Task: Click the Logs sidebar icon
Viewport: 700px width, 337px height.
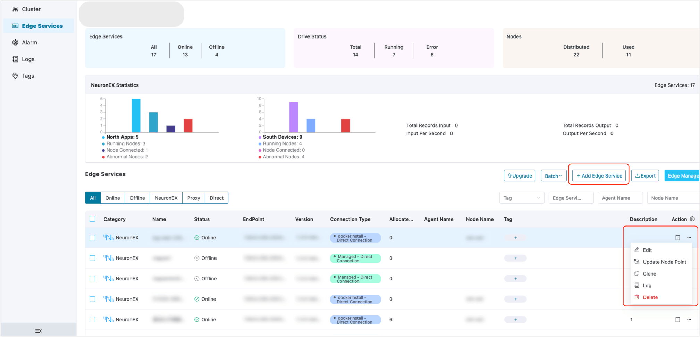Action: [15, 59]
